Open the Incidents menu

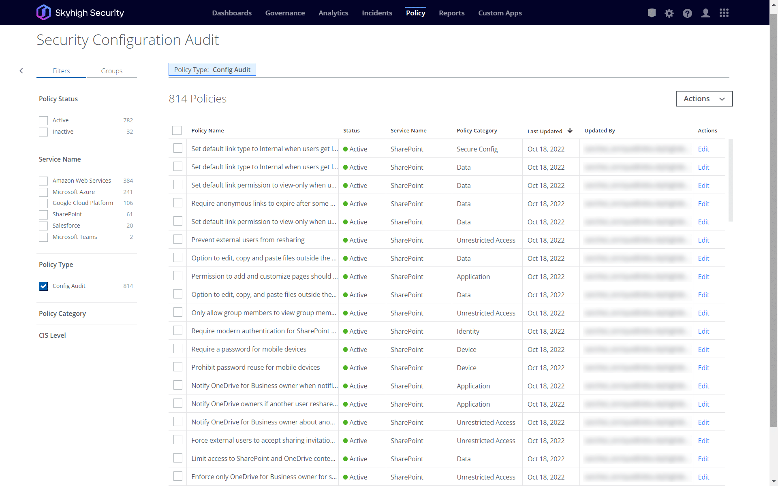point(377,13)
